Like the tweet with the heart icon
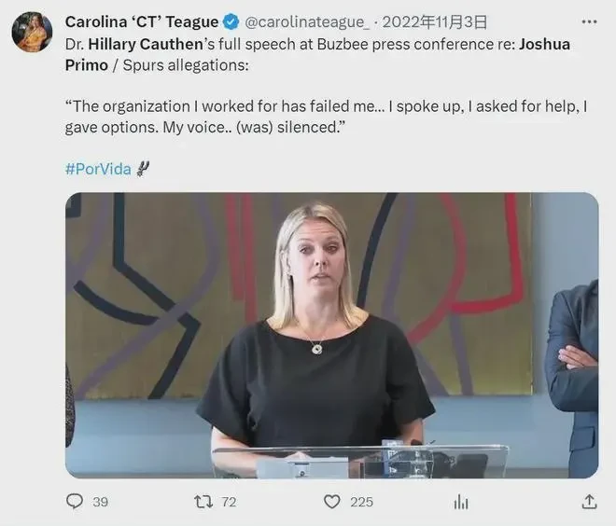 point(332,502)
